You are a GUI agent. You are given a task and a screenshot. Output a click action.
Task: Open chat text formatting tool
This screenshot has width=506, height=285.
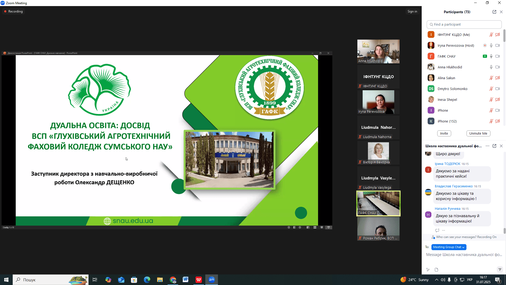(428, 270)
